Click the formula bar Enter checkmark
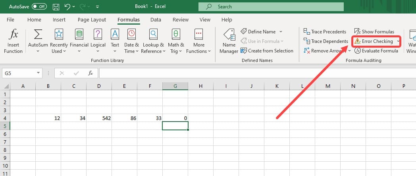The width and height of the screenshot is (416, 176). pos(76,73)
